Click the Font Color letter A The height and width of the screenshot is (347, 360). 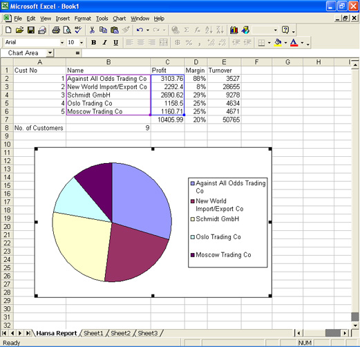(x=294, y=42)
